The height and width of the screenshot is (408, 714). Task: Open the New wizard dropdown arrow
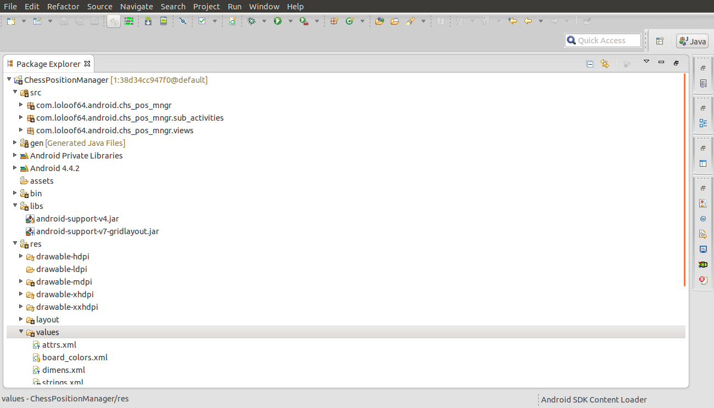(x=24, y=21)
